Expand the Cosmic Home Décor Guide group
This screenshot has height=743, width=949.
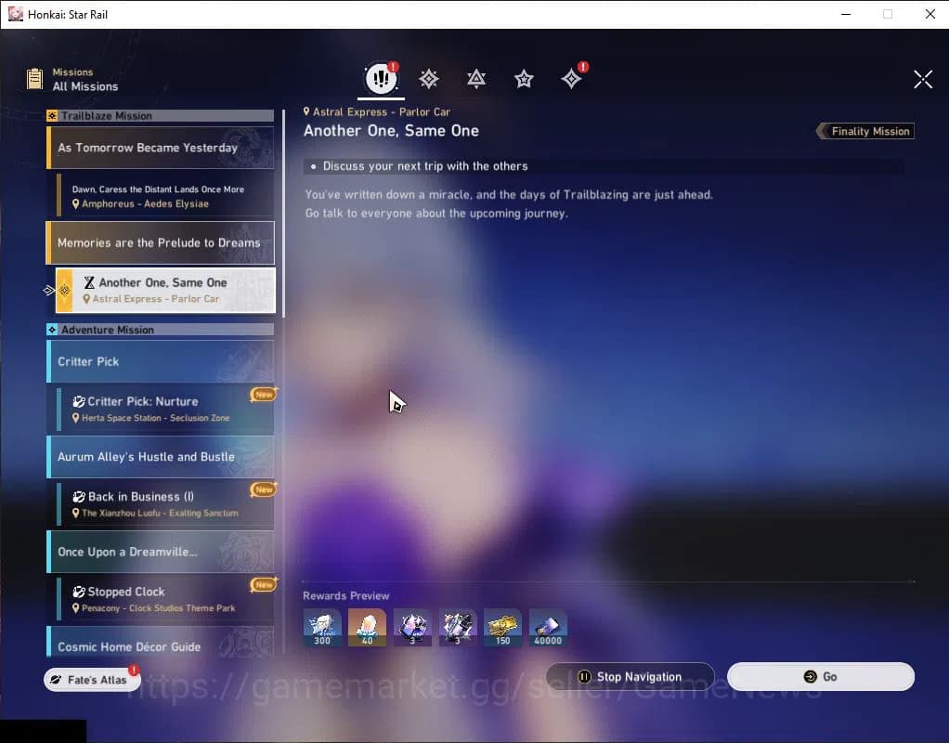tap(161, 643)
